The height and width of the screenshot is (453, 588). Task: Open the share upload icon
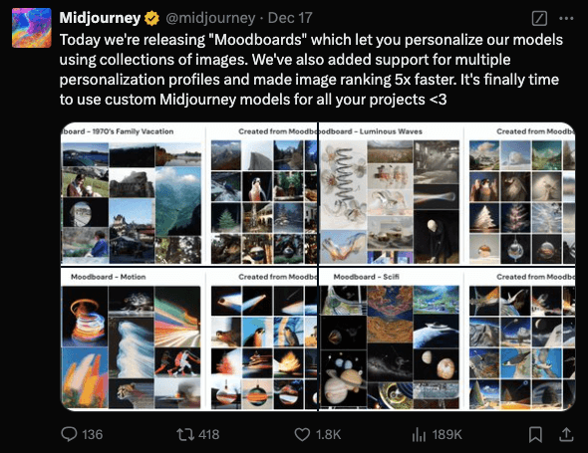tap(566, 434)
